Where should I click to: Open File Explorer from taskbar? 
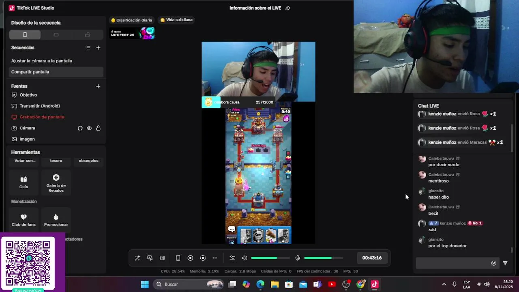(275, 284)
